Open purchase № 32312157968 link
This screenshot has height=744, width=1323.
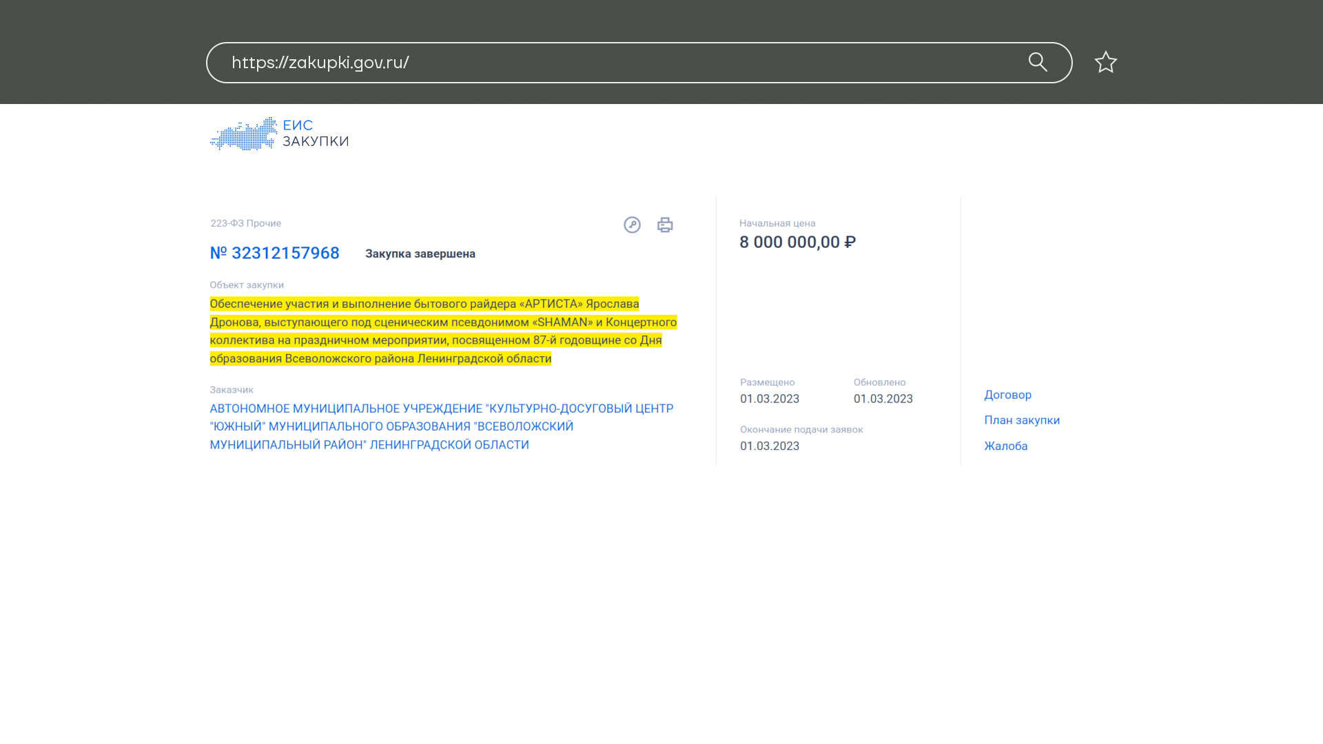click(274, 253)
